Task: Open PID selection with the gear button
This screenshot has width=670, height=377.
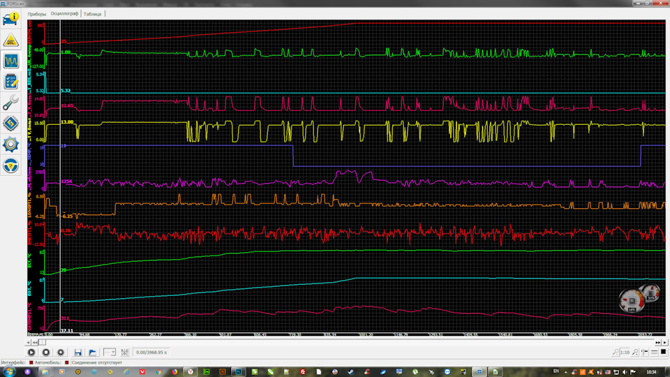Action: click(x=61, y=352)
